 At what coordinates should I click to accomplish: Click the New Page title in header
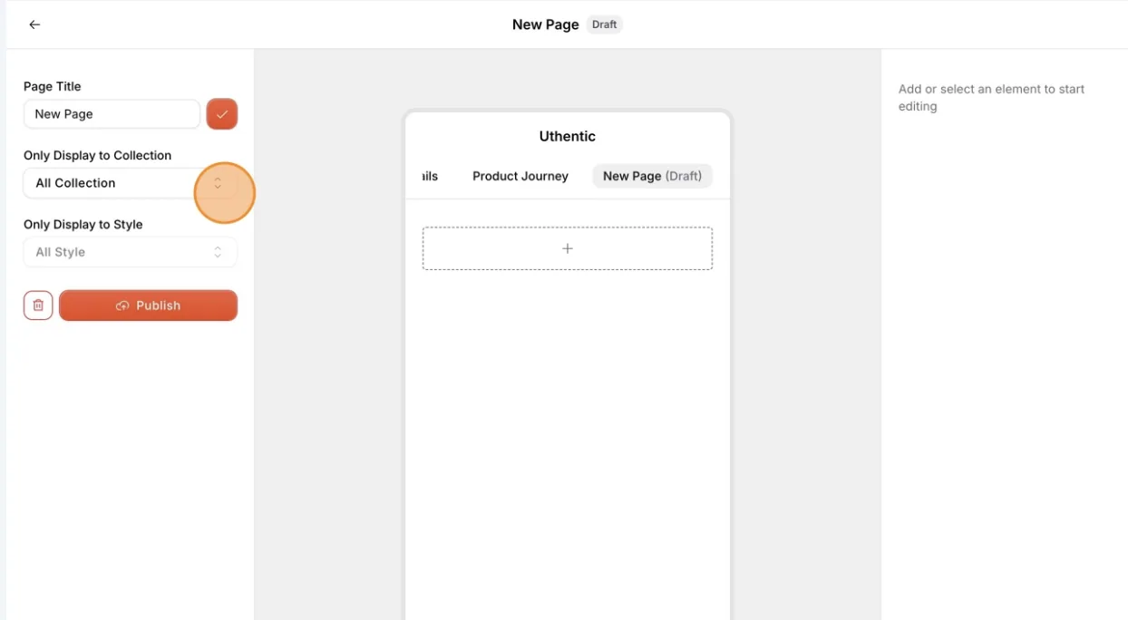pyautogui.click(x=545, y=24)
